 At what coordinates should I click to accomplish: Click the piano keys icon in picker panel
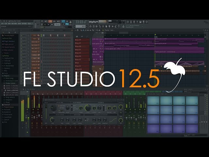pyautogui.click(x=77, y=36)
